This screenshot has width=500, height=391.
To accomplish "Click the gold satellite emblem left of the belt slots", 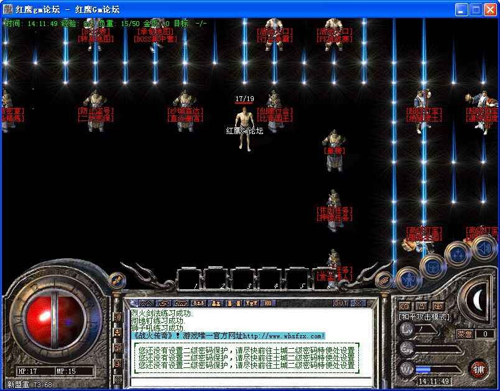I will 118,280.
